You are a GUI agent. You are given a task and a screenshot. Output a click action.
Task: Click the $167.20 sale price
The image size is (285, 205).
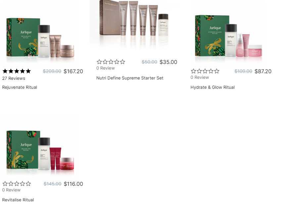click(73, 71)
